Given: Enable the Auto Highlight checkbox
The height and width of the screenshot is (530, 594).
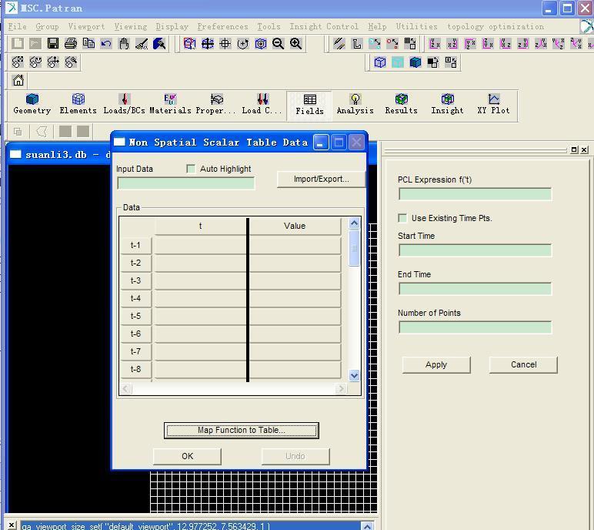Looking at the screenshot, I should point(191,169).
